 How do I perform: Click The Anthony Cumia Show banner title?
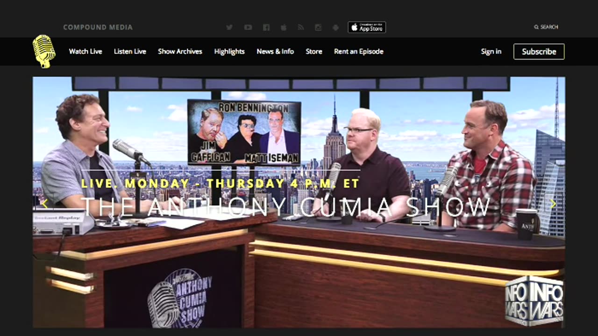tap(285, 206)
